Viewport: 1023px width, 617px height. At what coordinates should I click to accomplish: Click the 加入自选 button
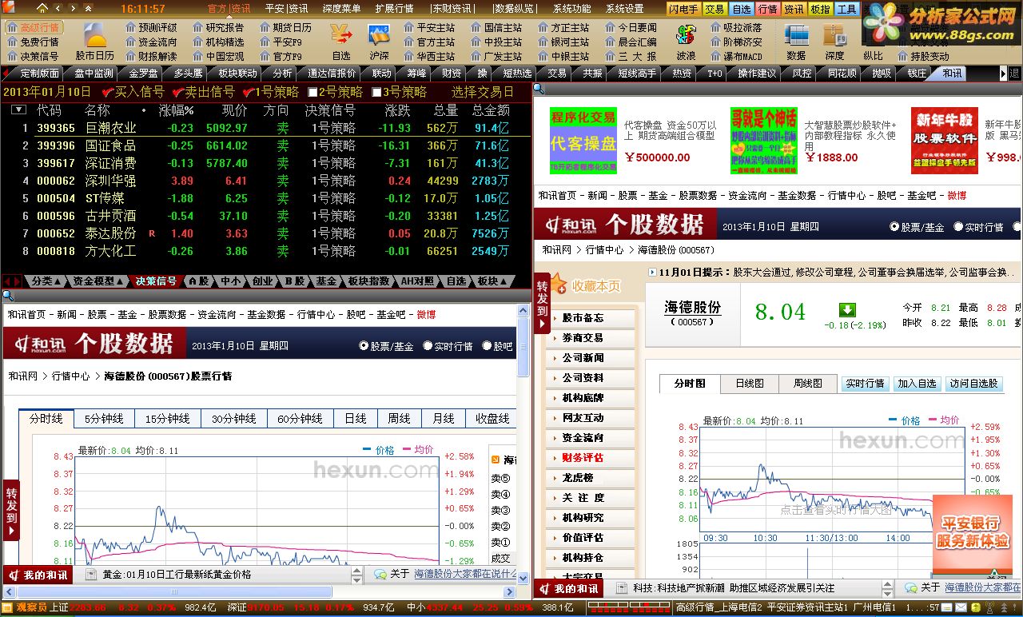coord(917,384)
